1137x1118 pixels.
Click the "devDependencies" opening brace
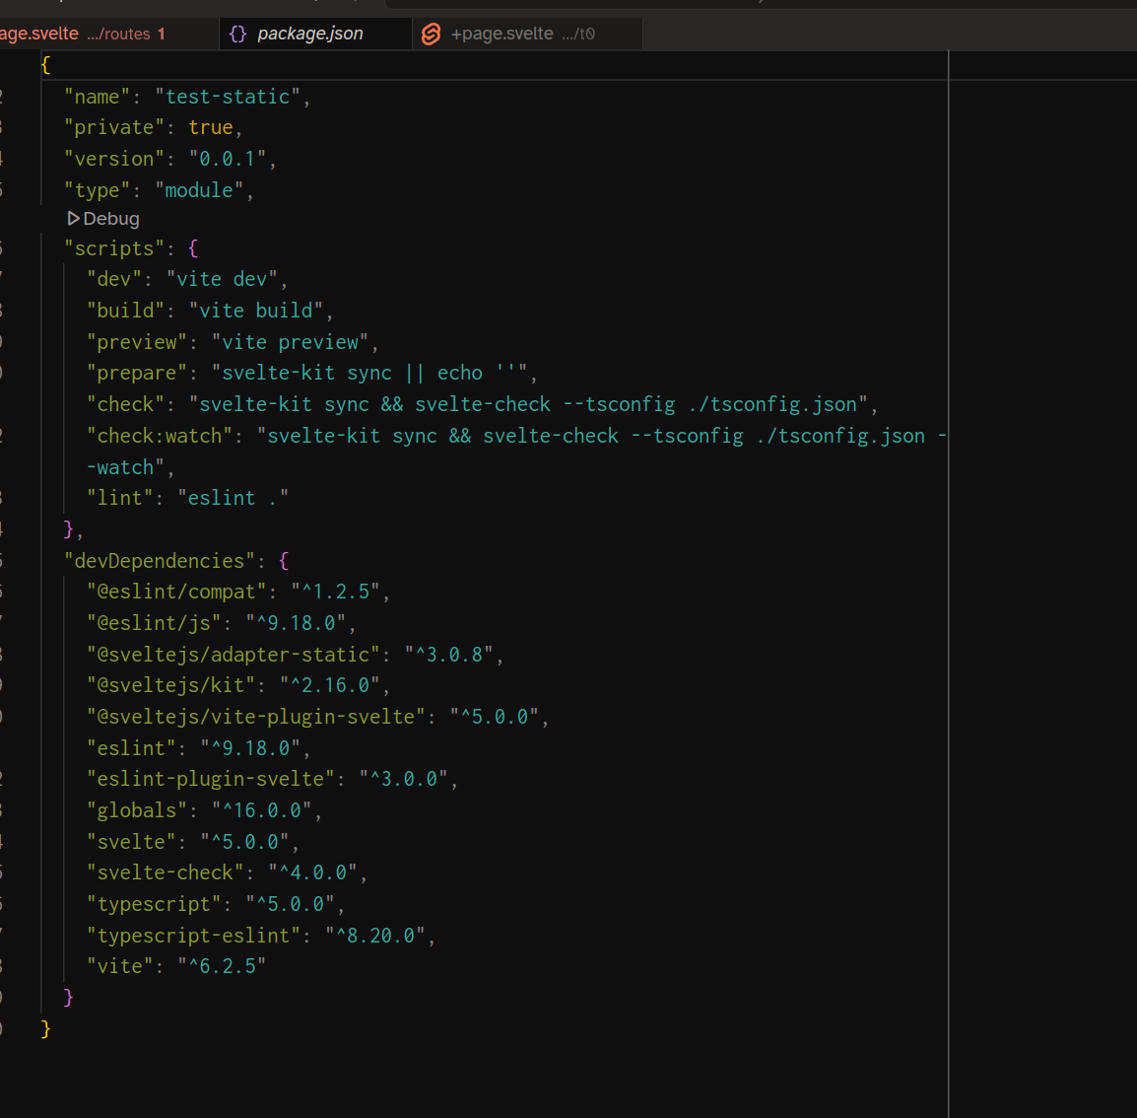click(284, 561)
